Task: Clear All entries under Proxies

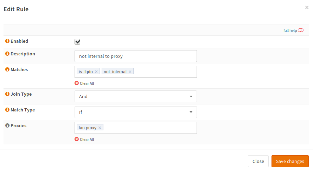Action: [84, 139]
